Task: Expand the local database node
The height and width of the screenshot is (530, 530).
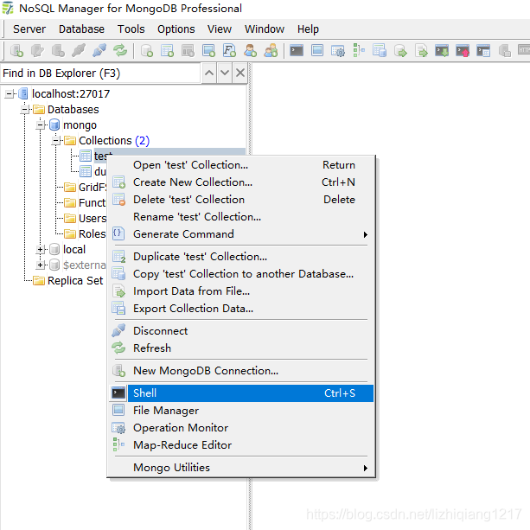Action: pos(41,250)
